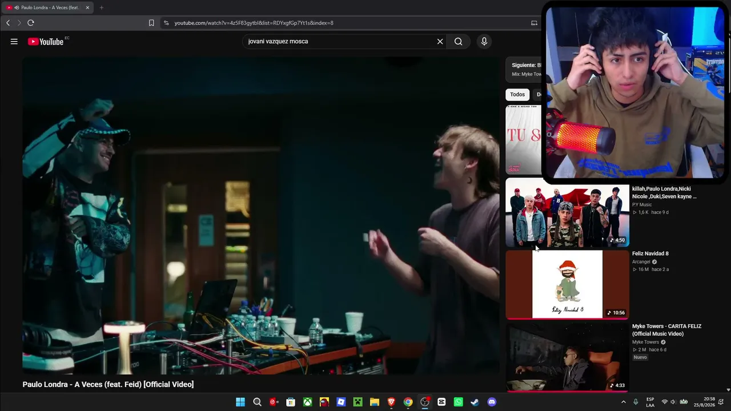
Task: Launch Roblox from the taskbar
Action: [341, 402]
